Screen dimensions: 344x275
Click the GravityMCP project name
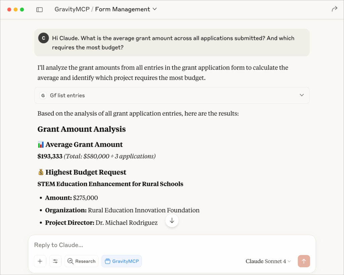(x=72, y=9)
